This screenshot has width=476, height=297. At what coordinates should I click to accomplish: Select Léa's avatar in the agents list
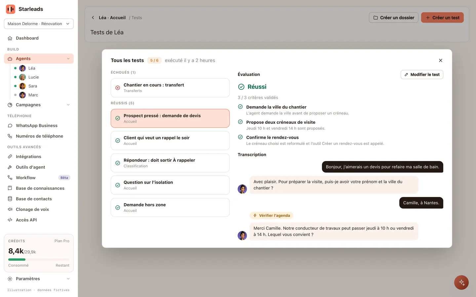click(22, 68)
